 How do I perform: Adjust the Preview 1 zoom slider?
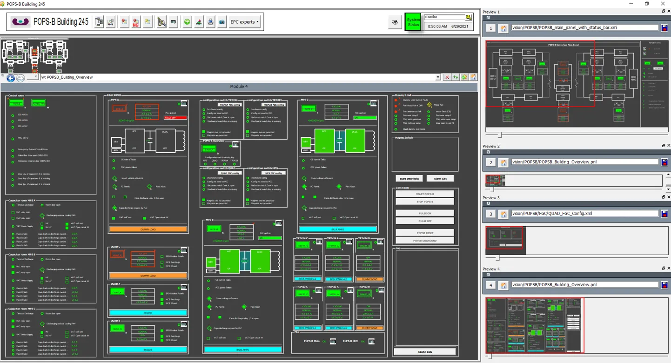point(500,135)
